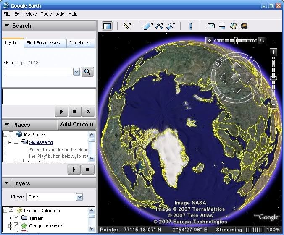The width and height of the screenshot is (284, 235).
Task: Email the current view via envelope icon
Action: coord(211,26)
